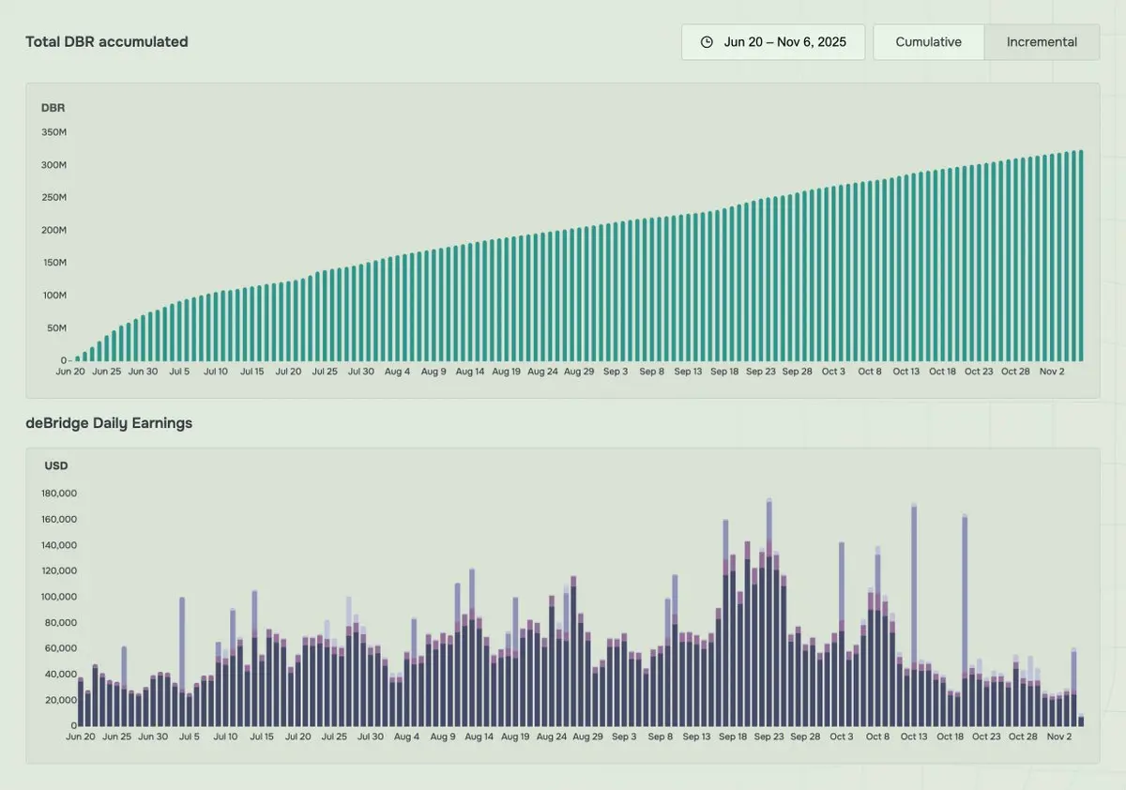Open the Jun 20 – Nov 6, 2025 date range
The image size is (1126, 790).
pyautogui.click(x=773, y=42)
